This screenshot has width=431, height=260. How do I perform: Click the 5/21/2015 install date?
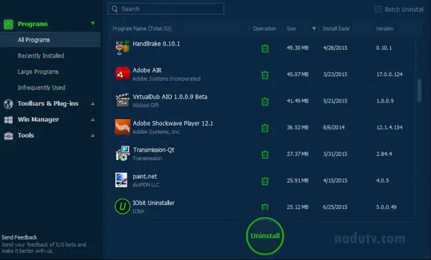coord(335,101)
